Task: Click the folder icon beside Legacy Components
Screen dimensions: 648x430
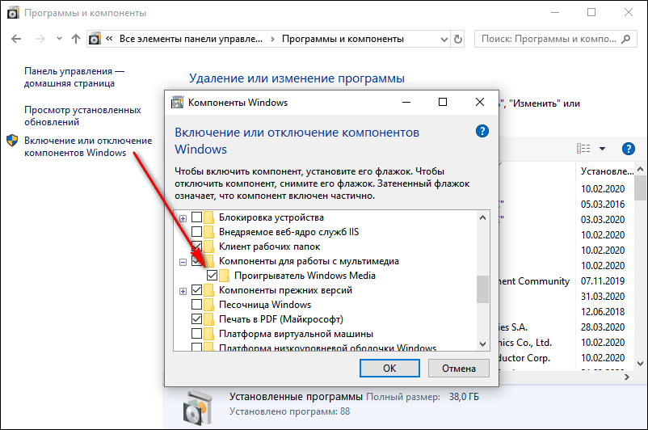Action: click(209, 290)
